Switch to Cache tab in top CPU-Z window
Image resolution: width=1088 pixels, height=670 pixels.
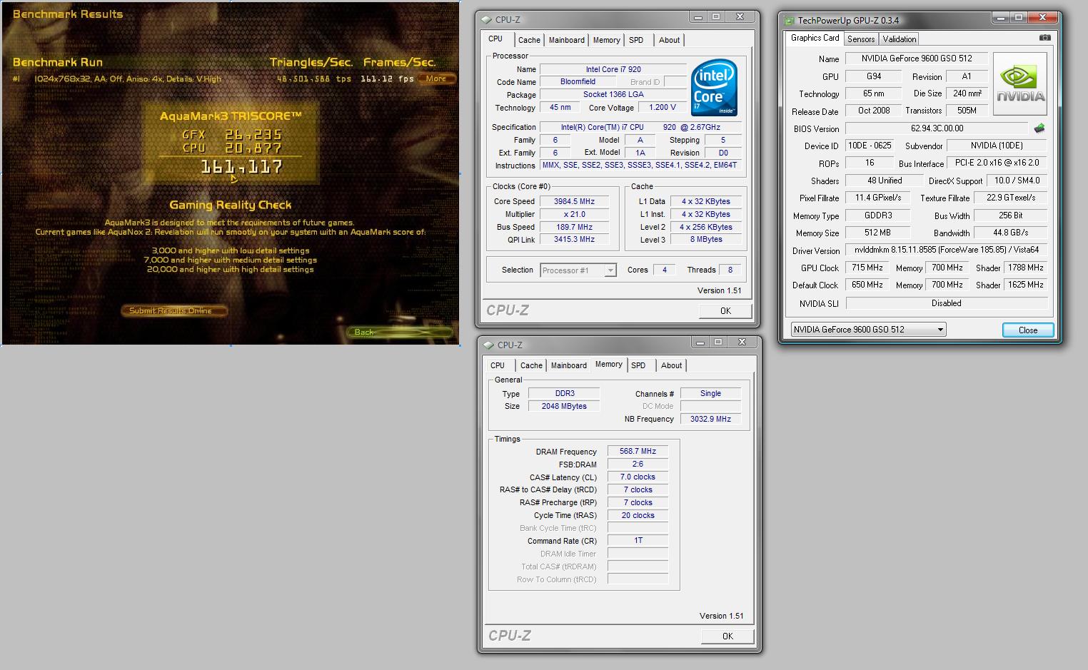point(529,40)
